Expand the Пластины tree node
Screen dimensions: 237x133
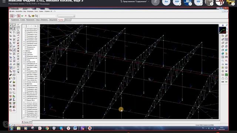(x=24, y=54)
